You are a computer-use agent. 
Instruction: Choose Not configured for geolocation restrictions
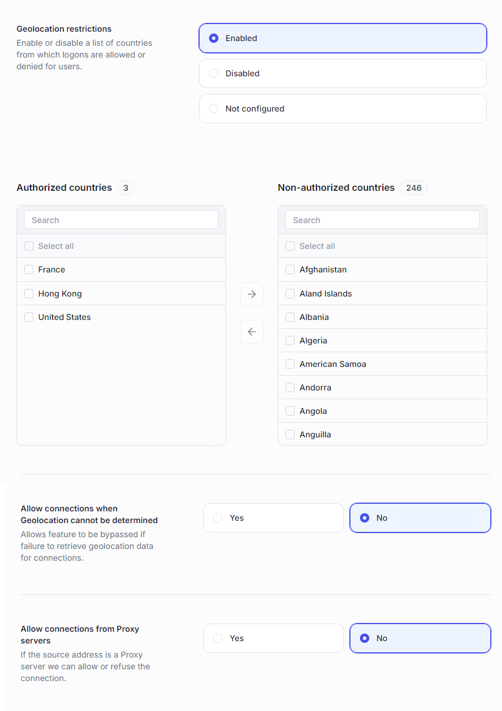[x=214, y=109]
